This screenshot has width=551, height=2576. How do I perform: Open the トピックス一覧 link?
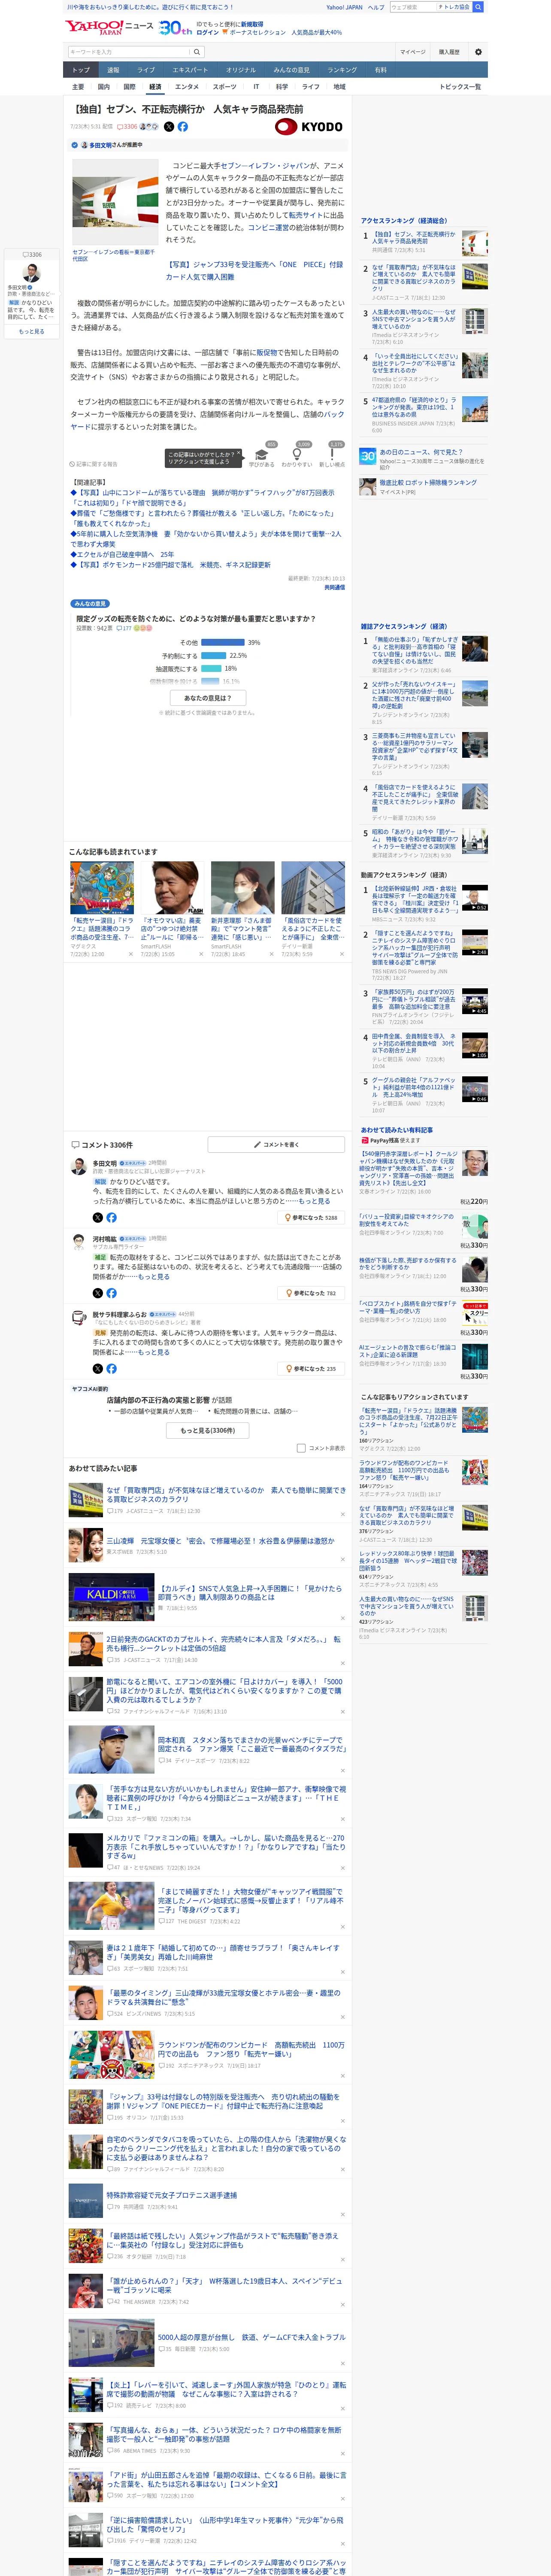click(460, 87)
